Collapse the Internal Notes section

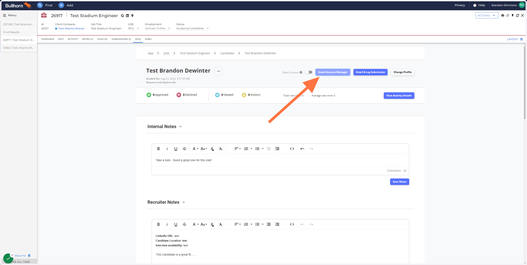pyautogui.click(x=180, y=127)
